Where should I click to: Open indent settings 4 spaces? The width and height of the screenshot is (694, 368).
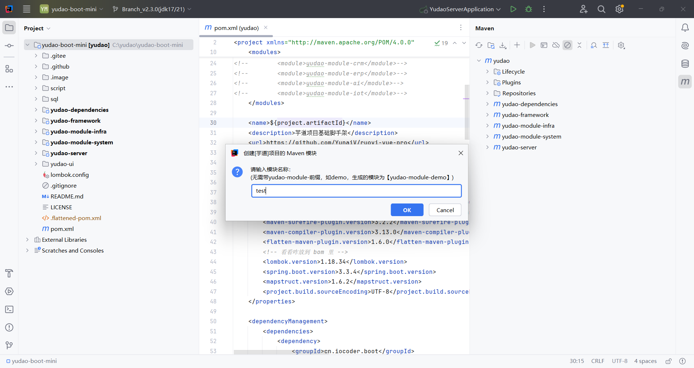645,361
